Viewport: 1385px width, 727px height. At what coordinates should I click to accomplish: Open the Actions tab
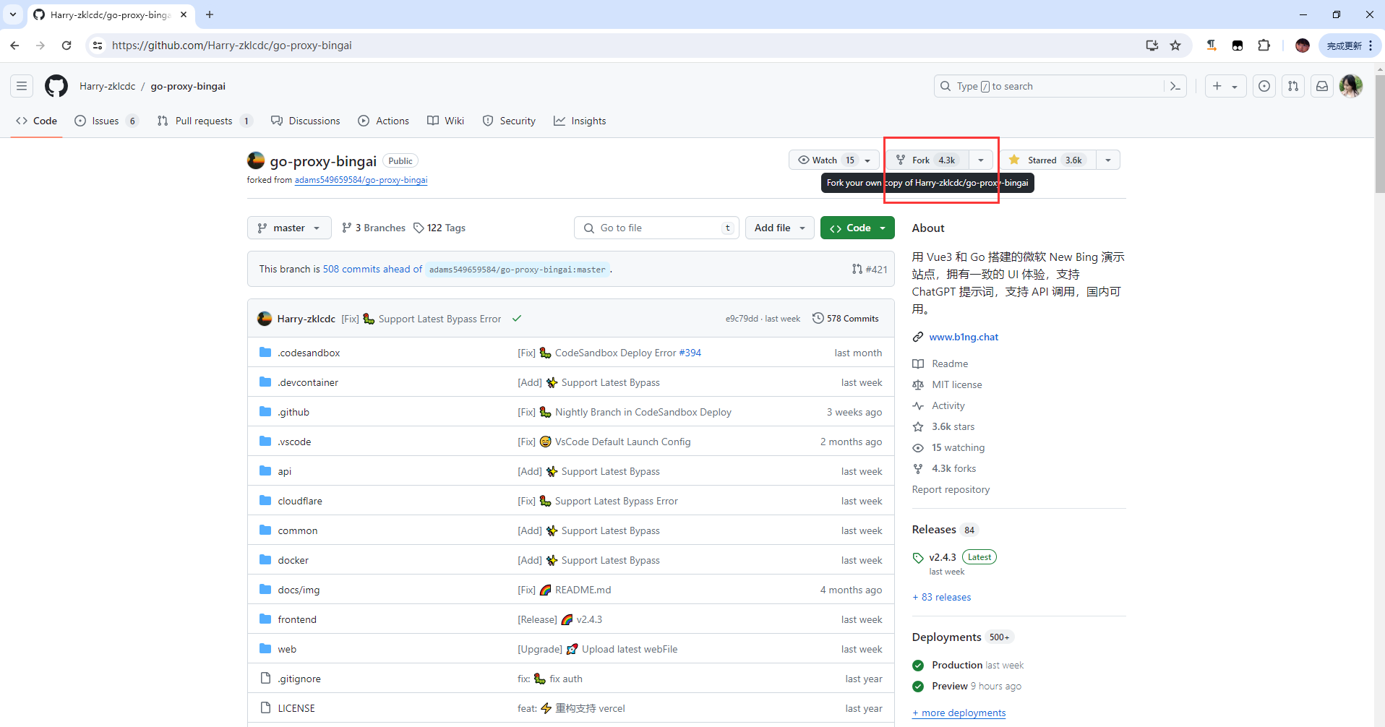(384, 121)
